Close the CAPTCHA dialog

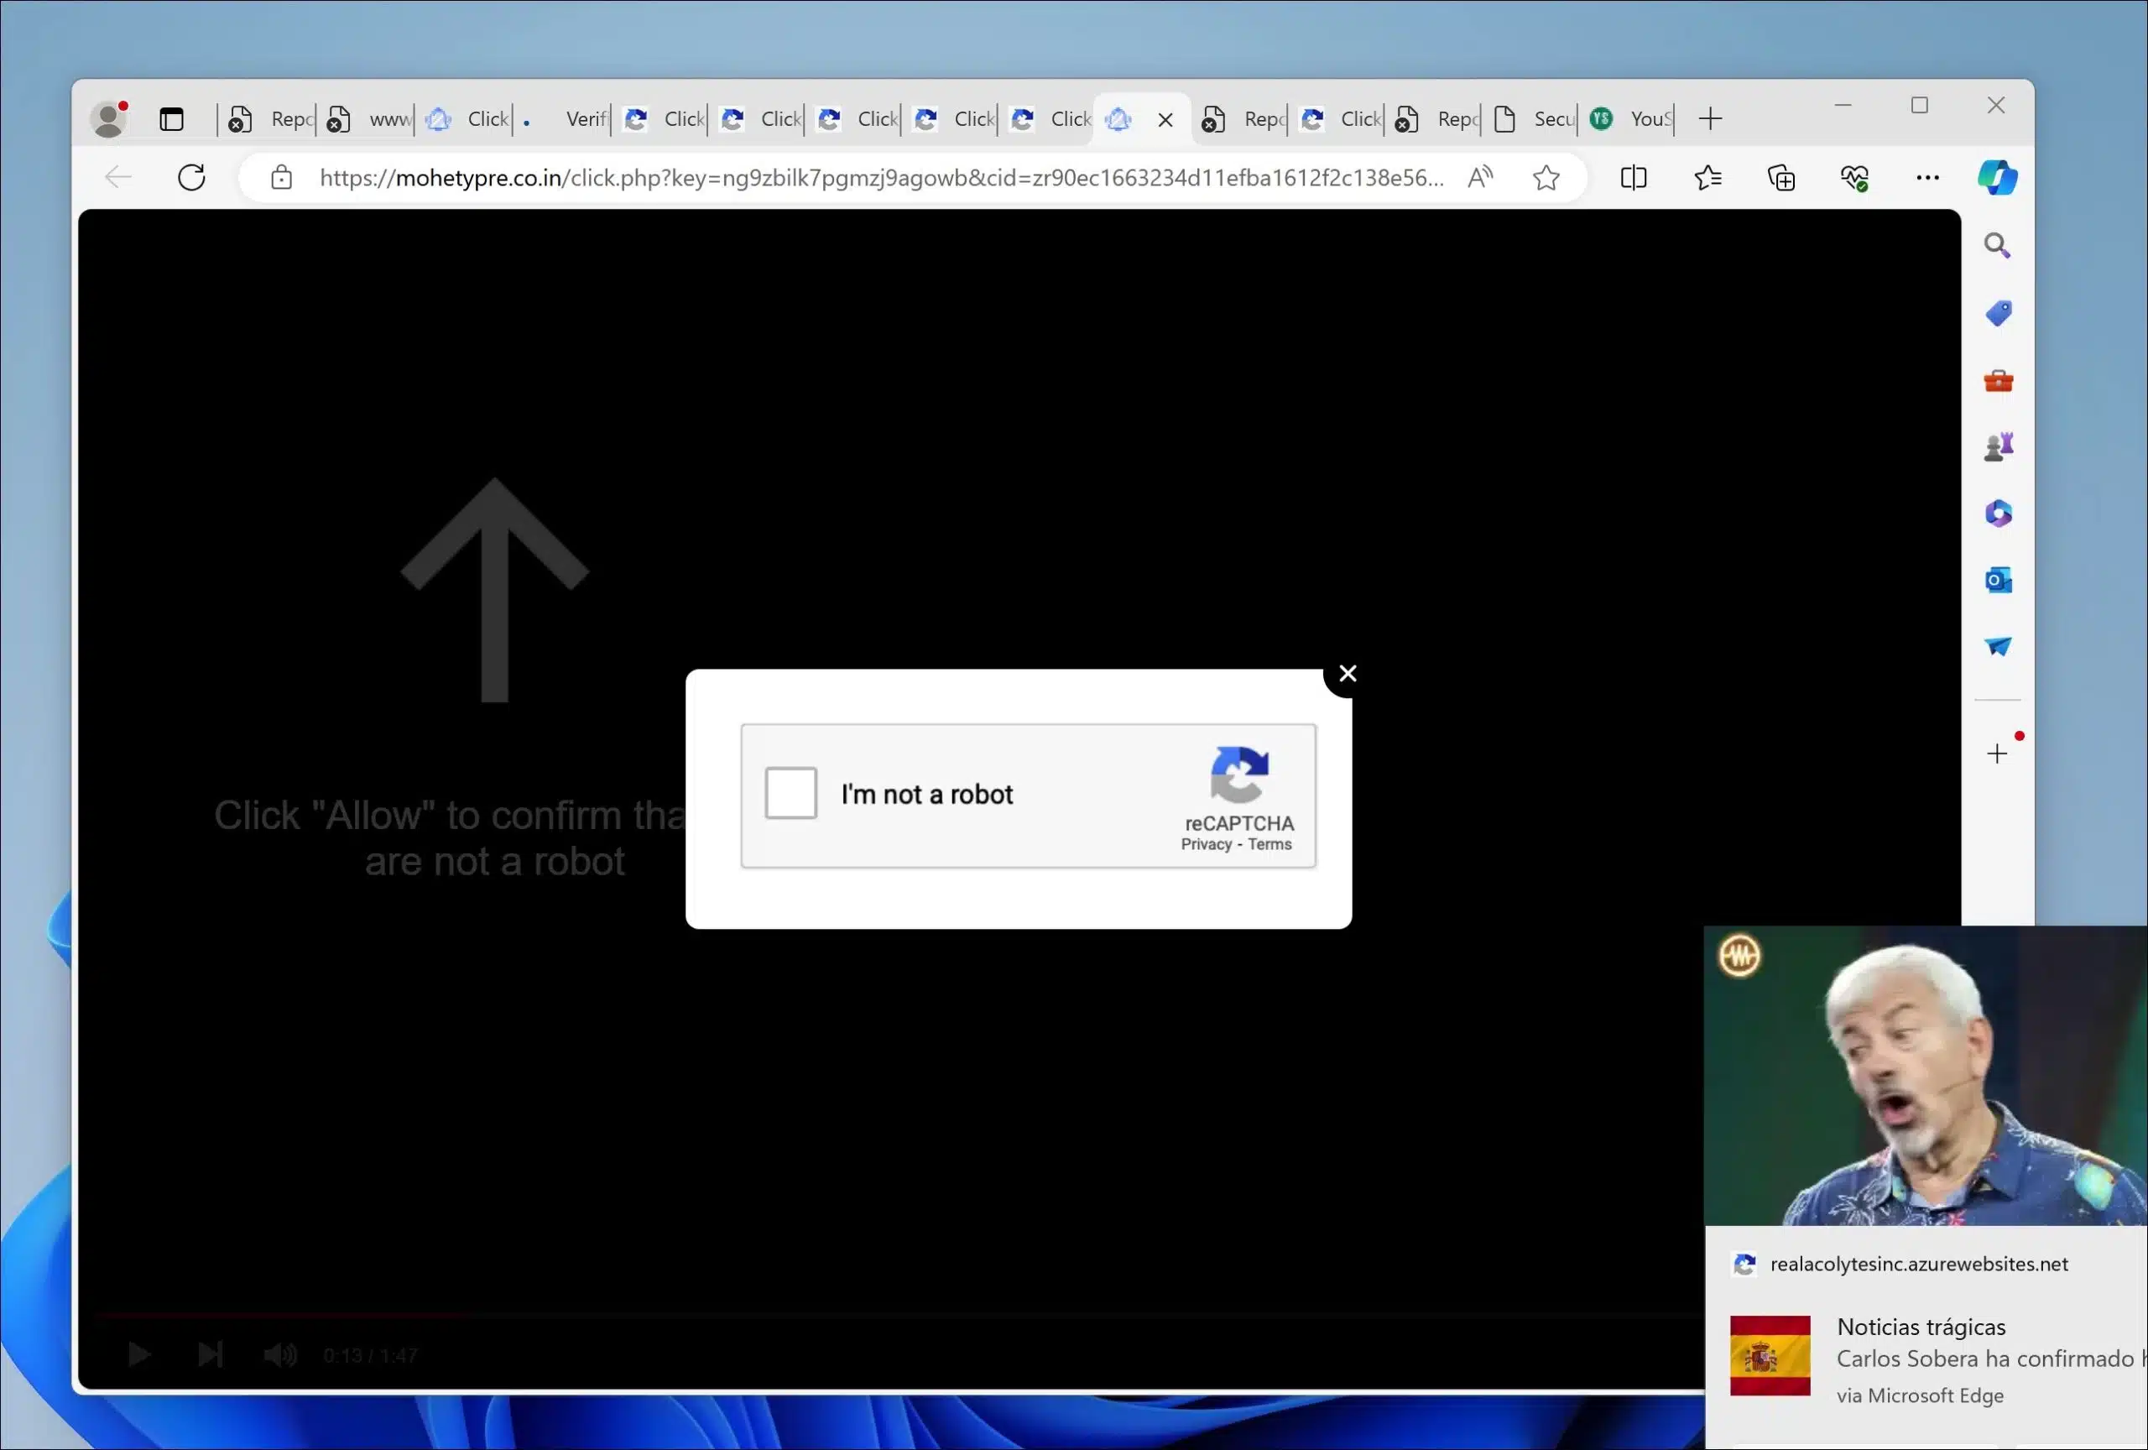pyautogui.click(x=1346, y=673)
